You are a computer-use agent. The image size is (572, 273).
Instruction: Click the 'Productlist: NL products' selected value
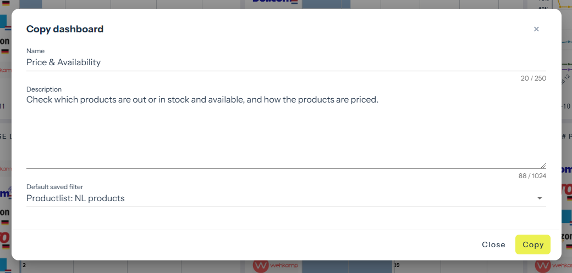coord(75,198)
